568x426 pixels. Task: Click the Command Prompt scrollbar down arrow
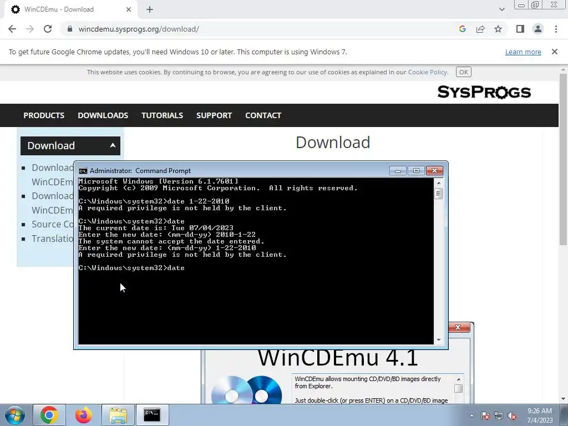[x=439, y=340]
